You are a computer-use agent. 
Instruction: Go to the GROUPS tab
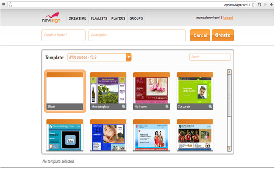tap(136, 18)
